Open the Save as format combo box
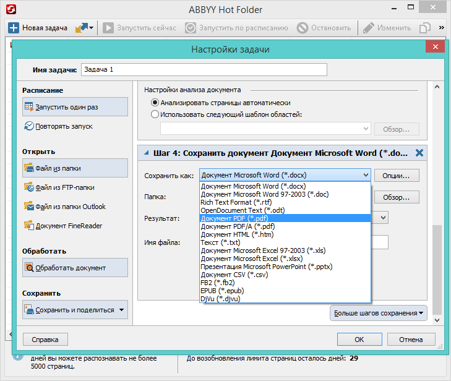 [285, 175]
